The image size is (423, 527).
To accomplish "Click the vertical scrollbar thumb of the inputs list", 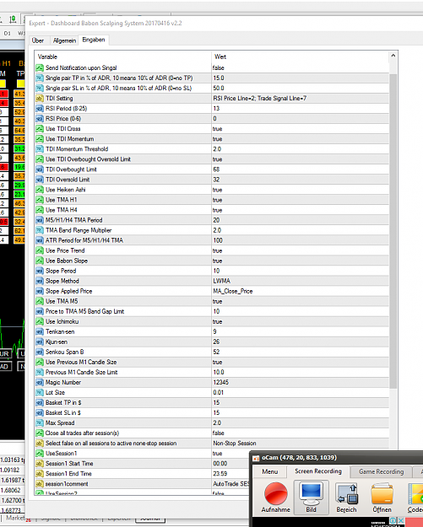I will [x=393, y=232].
